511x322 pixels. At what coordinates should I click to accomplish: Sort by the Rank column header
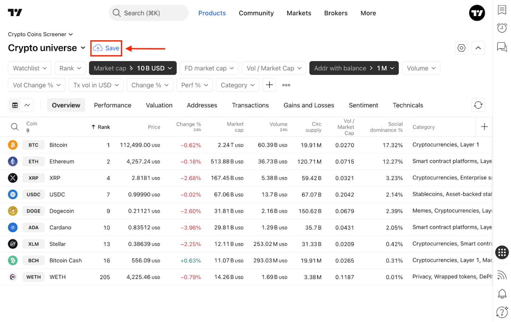(x=101, y=127)
